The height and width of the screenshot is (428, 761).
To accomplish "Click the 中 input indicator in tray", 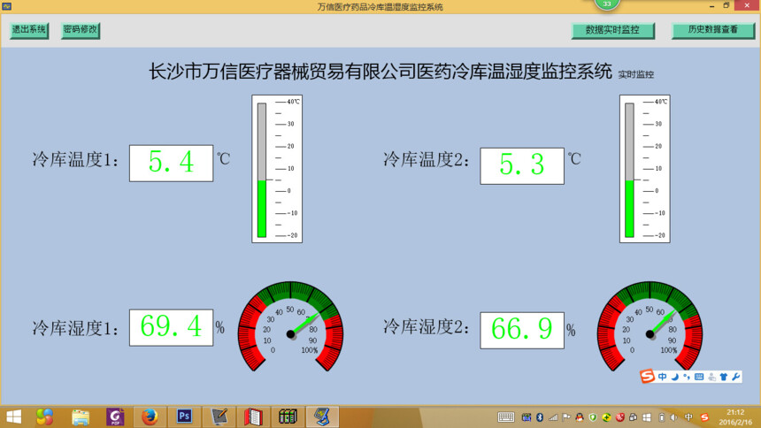I will [688, 417].
